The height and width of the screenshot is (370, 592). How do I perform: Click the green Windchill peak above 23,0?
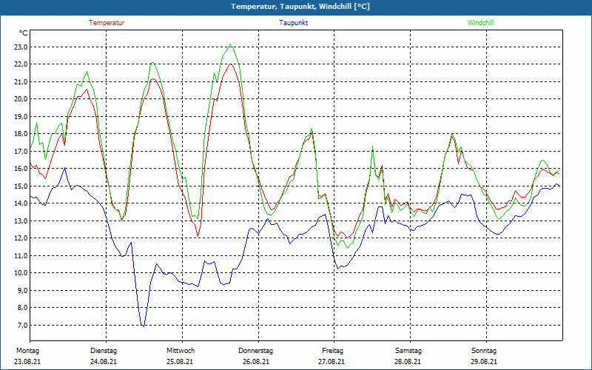pos(230,44)
